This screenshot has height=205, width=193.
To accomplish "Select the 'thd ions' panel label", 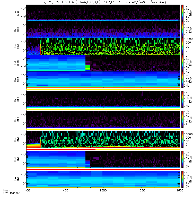I will coord(16,159).
